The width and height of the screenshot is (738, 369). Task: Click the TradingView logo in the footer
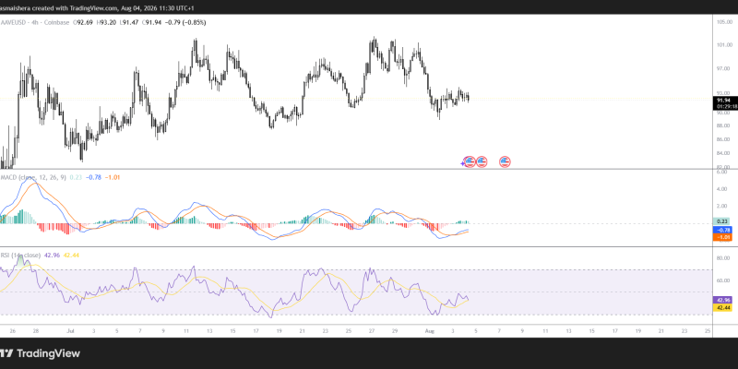click(x=40, y=353)
